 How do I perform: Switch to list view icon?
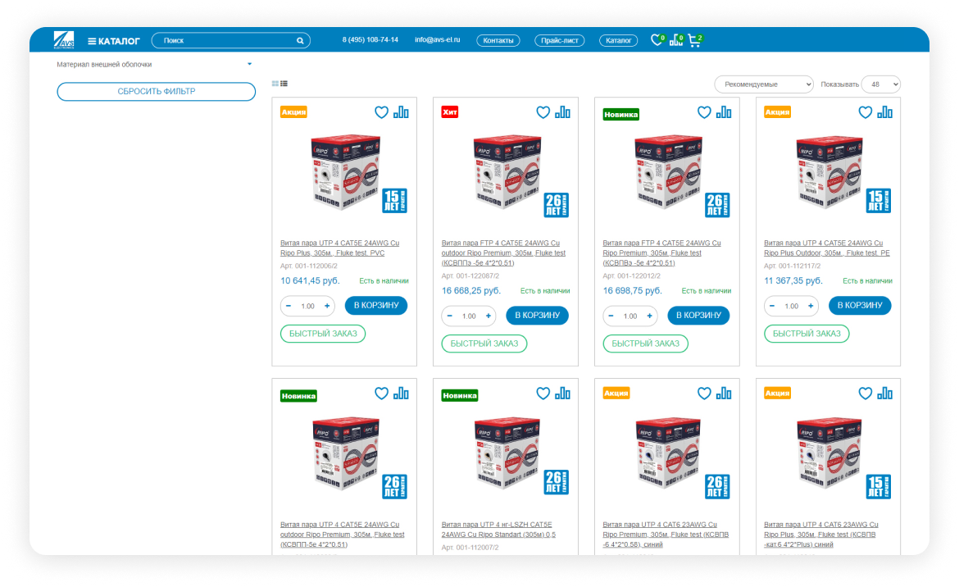284,84
